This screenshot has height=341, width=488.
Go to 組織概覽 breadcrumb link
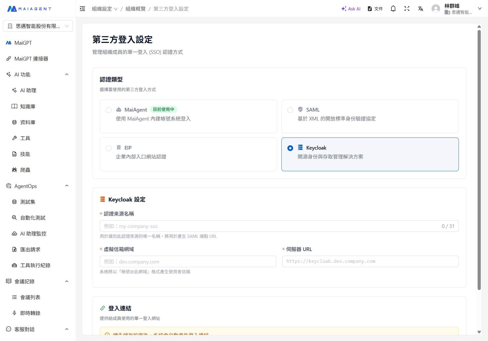click(x=135, y=9)
